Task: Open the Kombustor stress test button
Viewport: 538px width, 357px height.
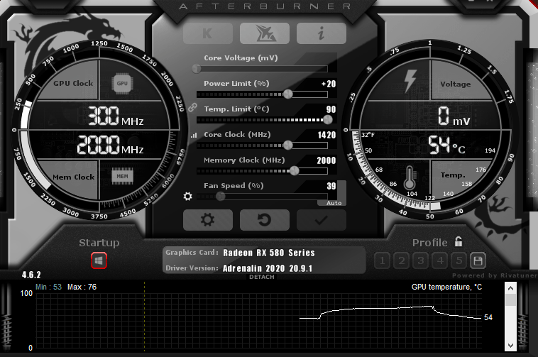Action: click(208, 33)
